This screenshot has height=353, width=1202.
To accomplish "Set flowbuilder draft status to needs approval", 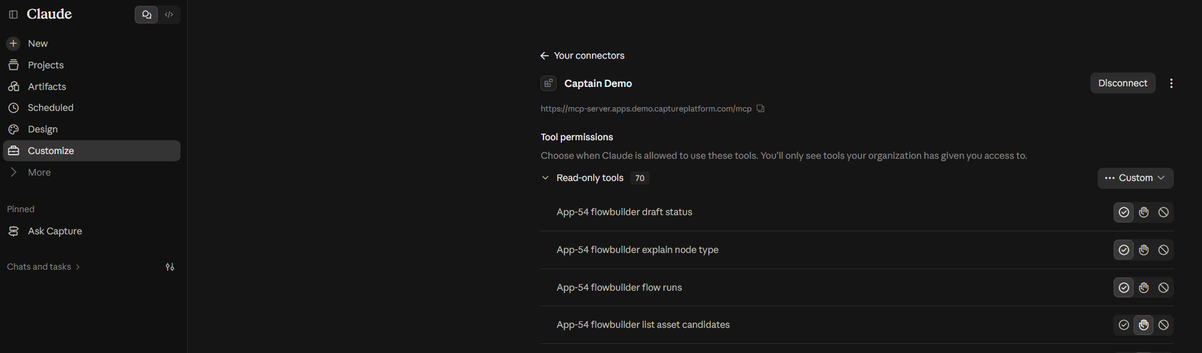I will (x=1144, y=212).
